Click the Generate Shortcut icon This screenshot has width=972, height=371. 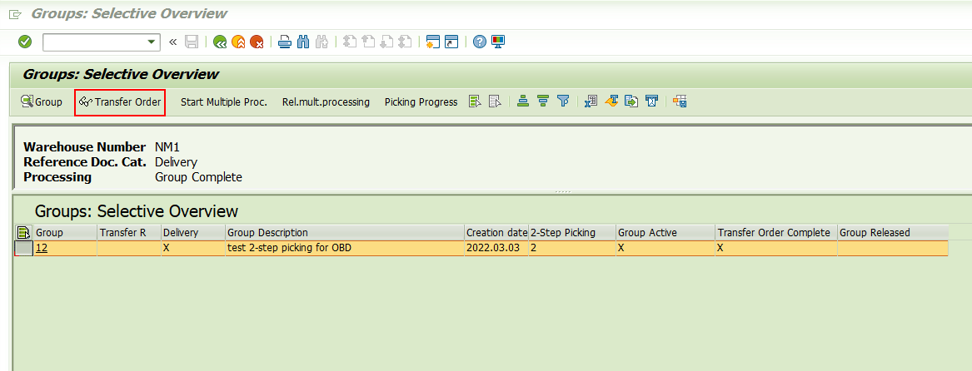coord(451,42)
